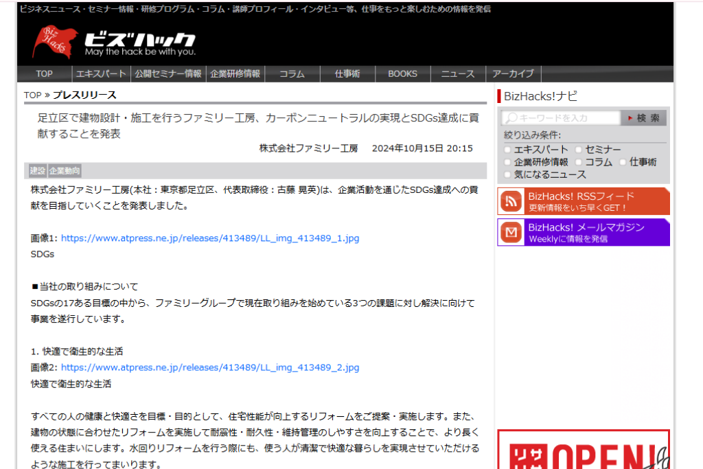Click the ■当社の取り組みについて heading

pos(84,286)
